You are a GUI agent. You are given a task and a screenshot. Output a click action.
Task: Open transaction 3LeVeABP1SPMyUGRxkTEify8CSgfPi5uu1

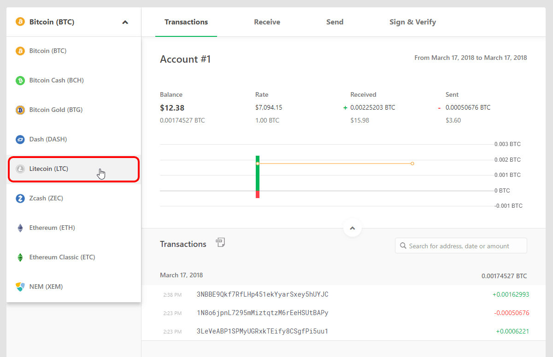[x=263, y=331]
